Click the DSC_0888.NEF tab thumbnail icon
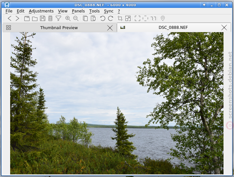This screenshot has height=177, width=234. coord(123,28)
